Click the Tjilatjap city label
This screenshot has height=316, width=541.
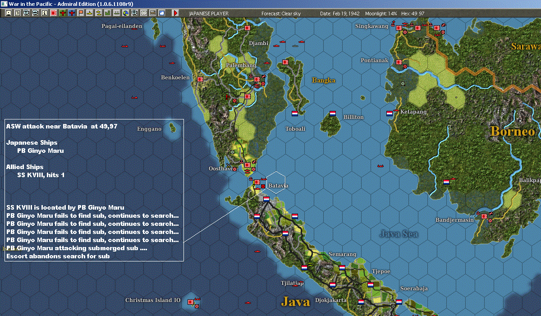click(292, 283)
